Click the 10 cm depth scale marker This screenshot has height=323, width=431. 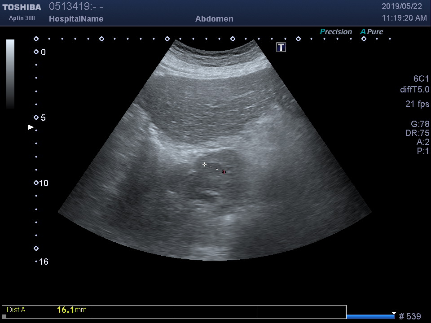pos(36,183)
